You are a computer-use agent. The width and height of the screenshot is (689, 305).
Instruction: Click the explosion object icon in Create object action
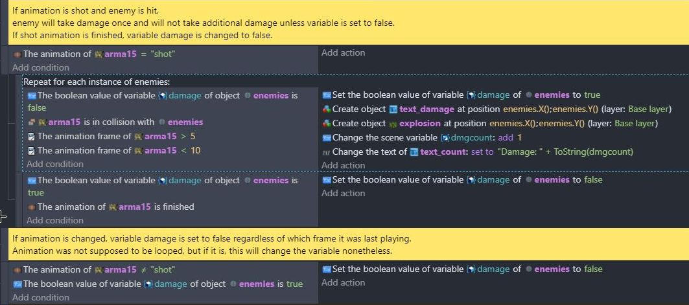tap(392, 124)
